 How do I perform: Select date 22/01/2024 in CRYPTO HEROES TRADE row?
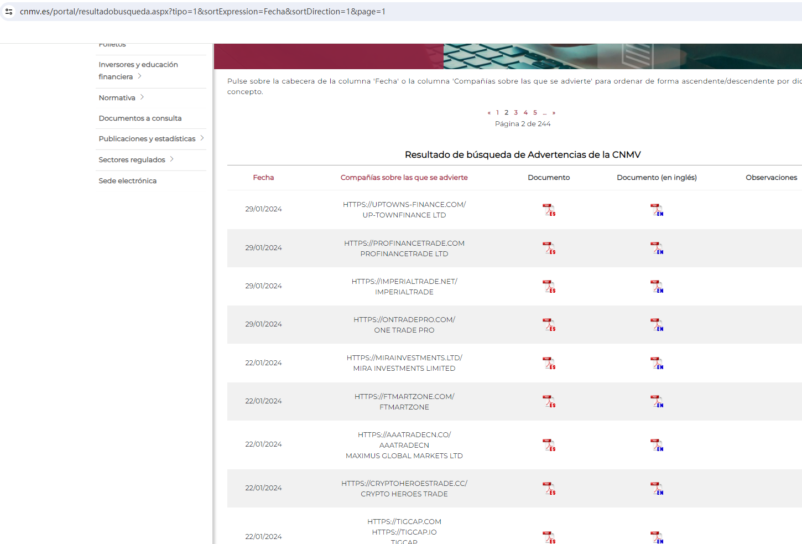[263, 488]
